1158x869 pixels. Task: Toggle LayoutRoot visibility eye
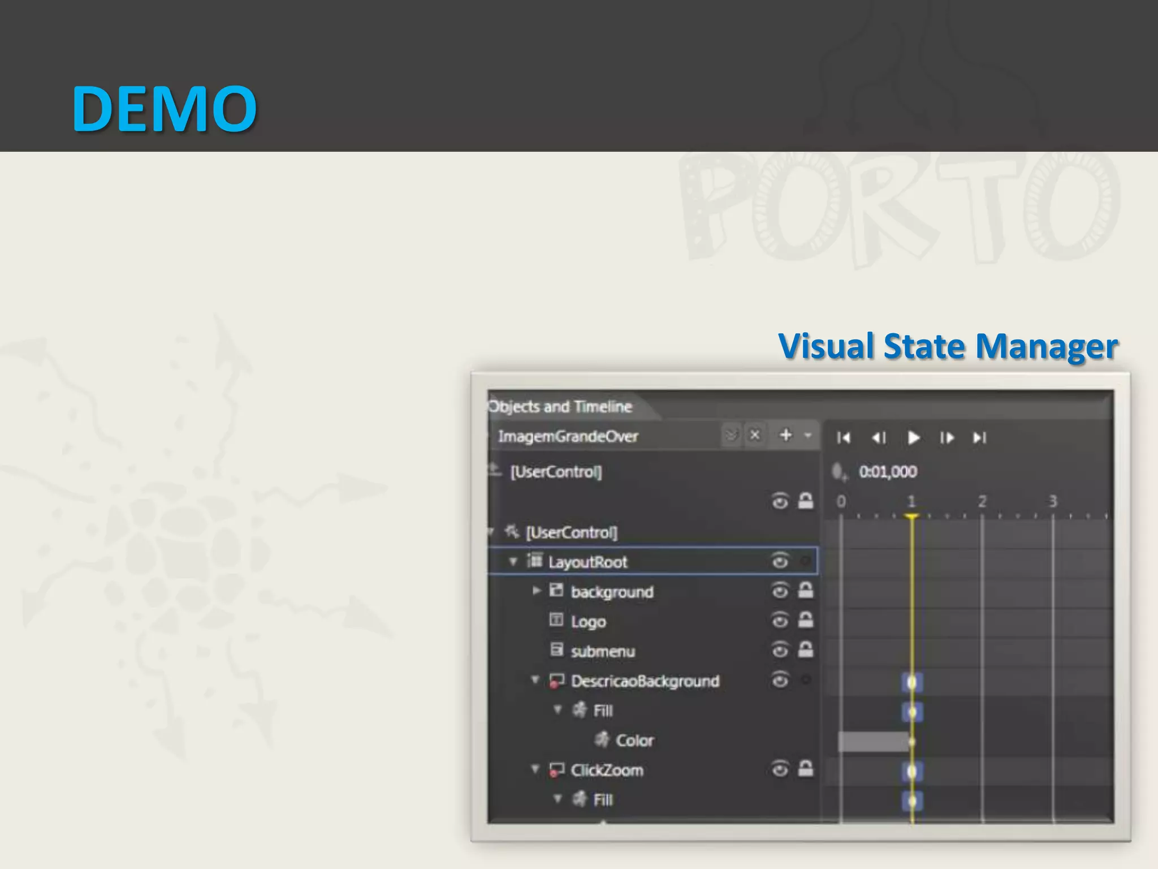coord(780,561)
